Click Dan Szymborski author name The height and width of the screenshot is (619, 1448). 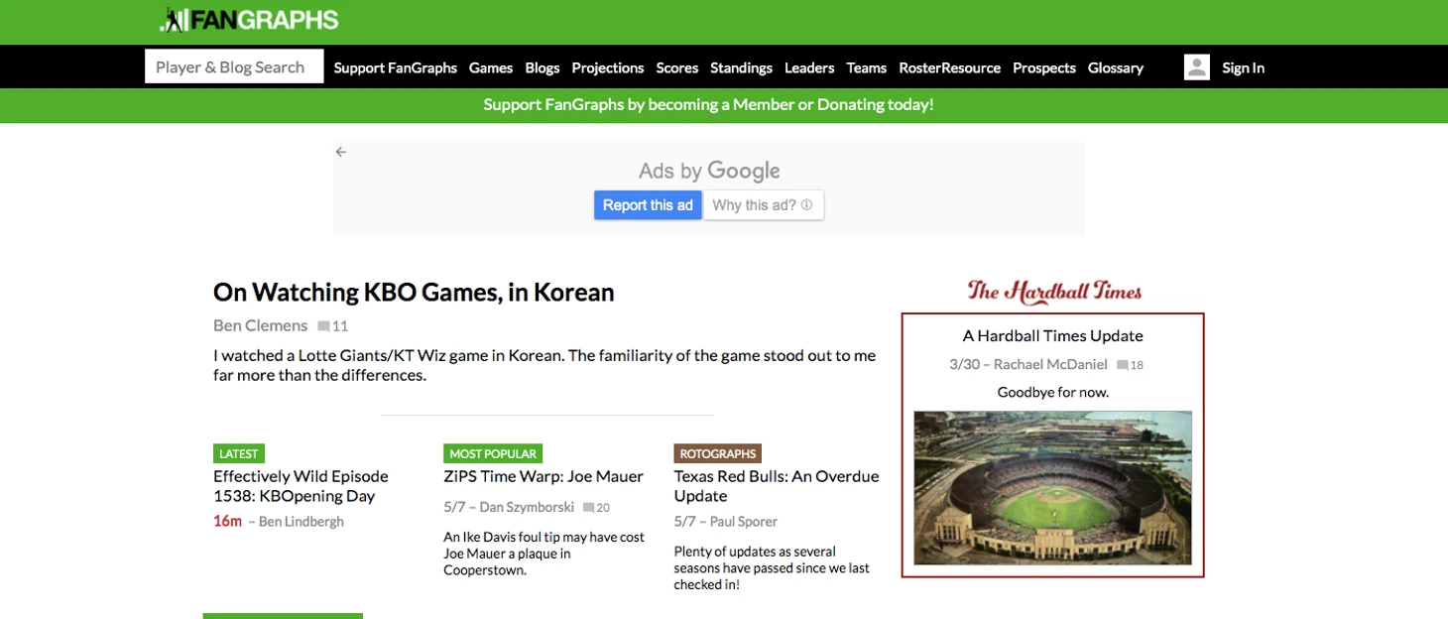click(x=527, y=507)
